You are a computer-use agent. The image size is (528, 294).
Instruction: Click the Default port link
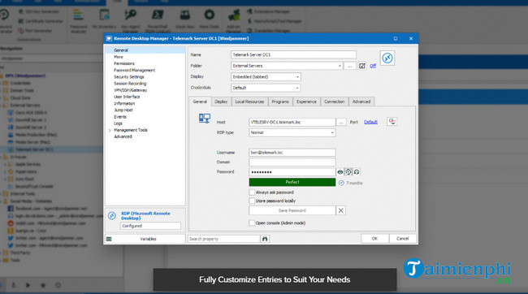coord(370,122)
